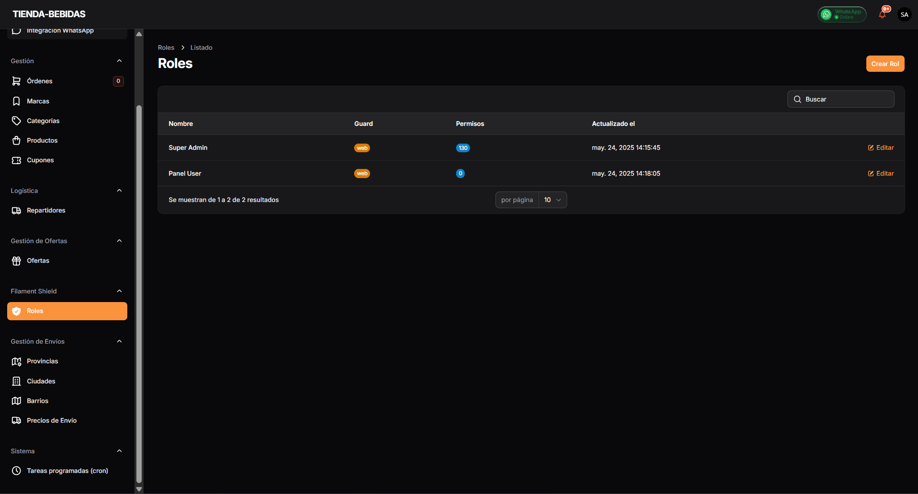
Task: Click the Provincias map icon
Action: [16, 361]
